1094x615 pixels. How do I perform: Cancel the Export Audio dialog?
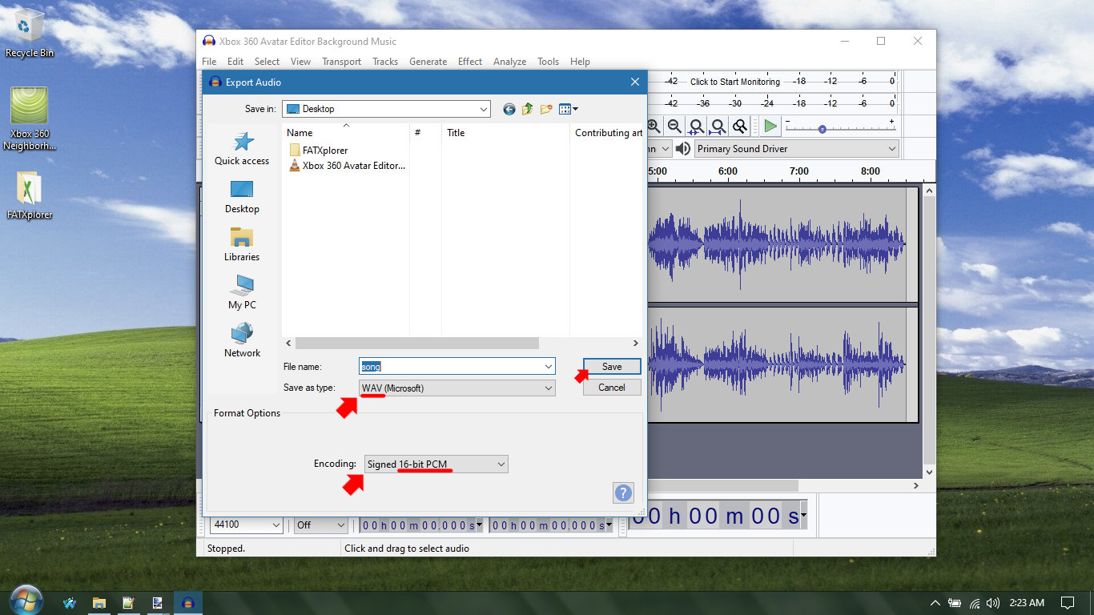pos(612,388)
